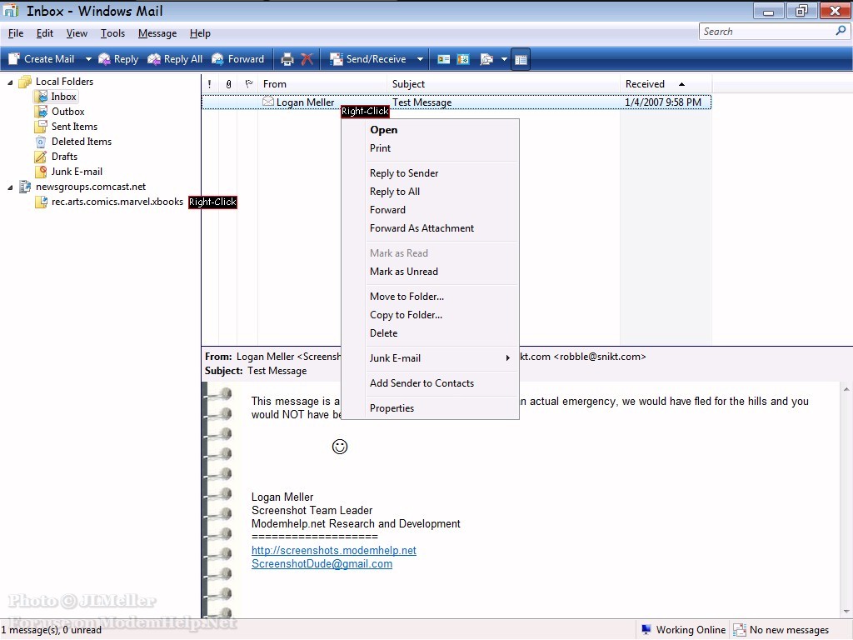
Task: Click the envelope icon beside Logan Meller
Action: tap(267, 101)
